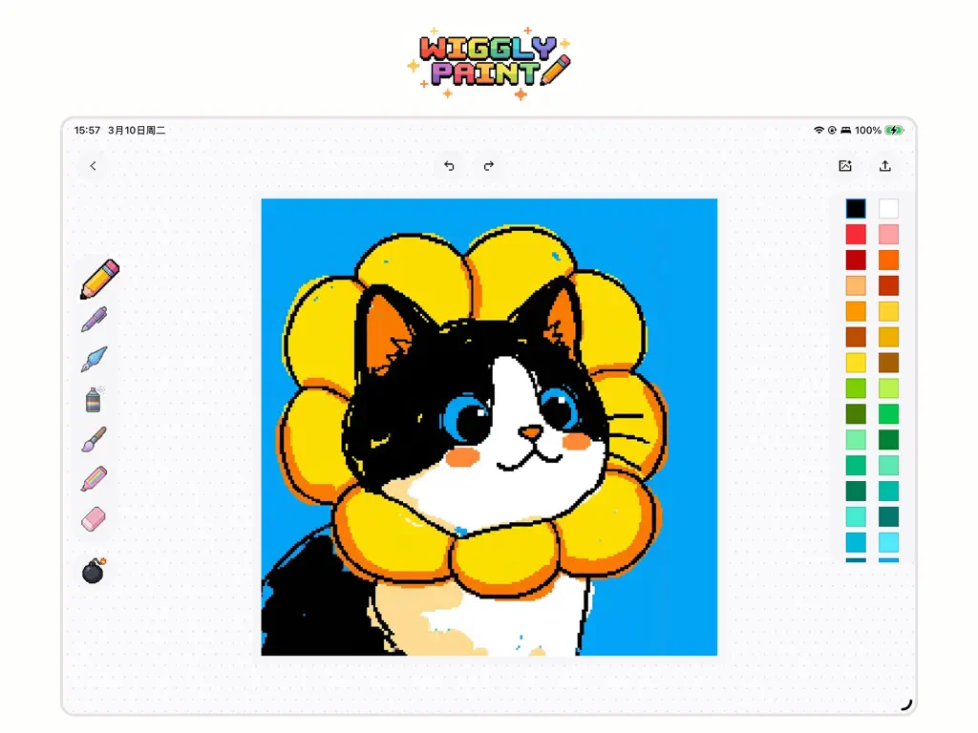Select the paintbrush tool
This screenshot has height=733, width=978.
(x=95, y=439)
